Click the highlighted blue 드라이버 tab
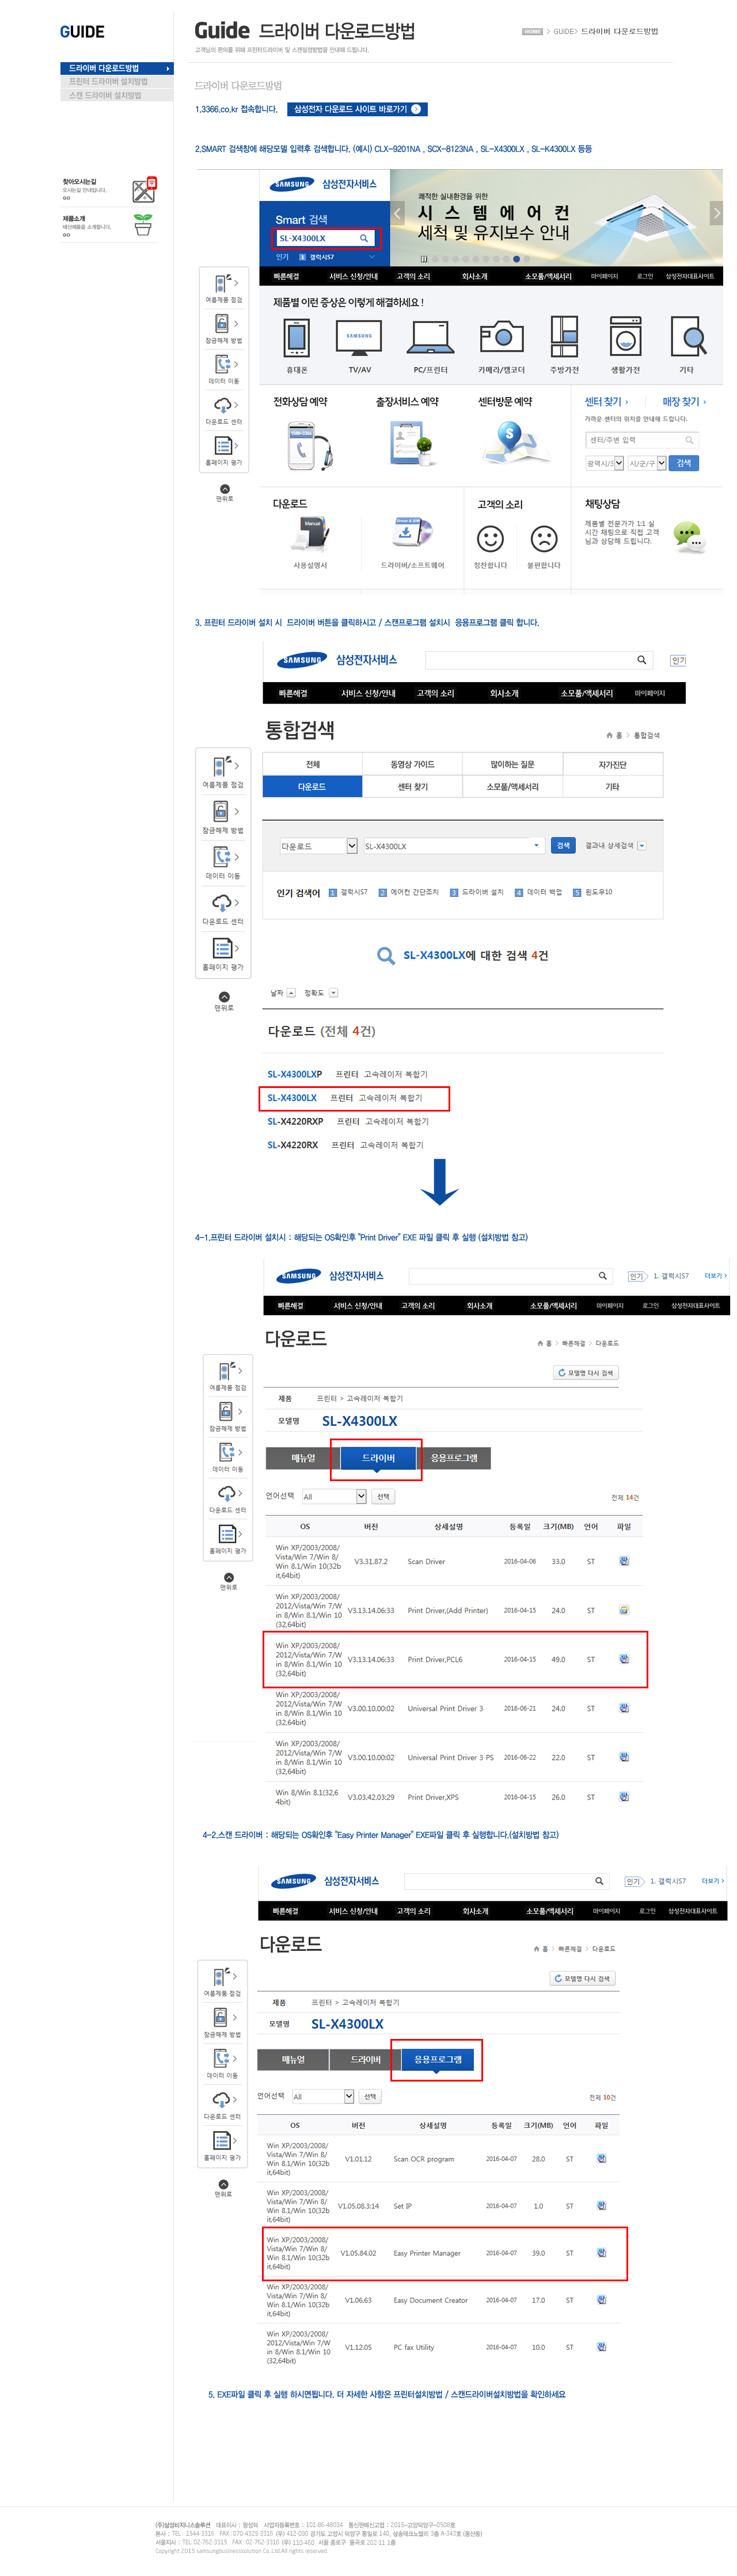737x2576 pixels. [x=377, y=1458]
